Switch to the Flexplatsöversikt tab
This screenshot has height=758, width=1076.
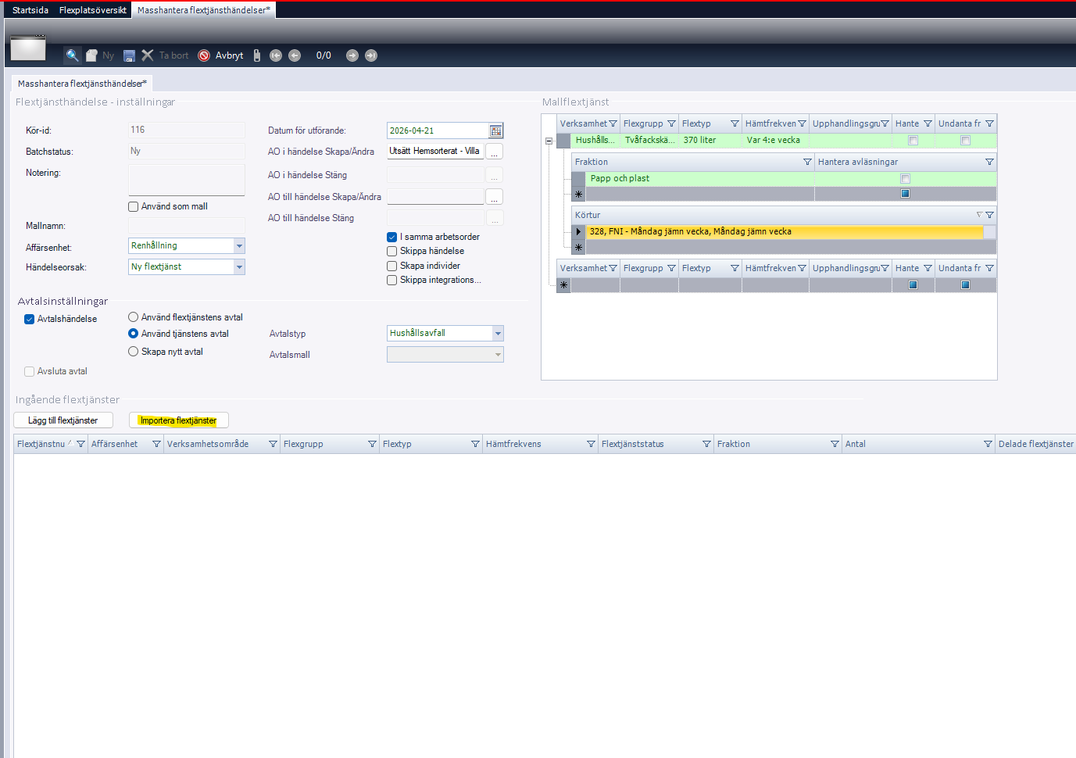92,10
